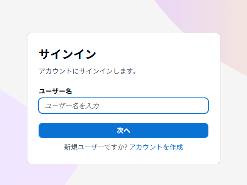The height and width of the screenshot is (185, 247).
Task: Create a new account via the blue link
Action: click(156, 147)
